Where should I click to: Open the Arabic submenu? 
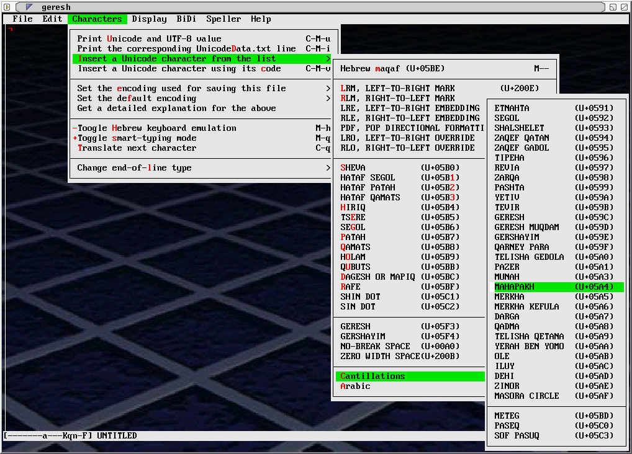(x=410, y=386)
